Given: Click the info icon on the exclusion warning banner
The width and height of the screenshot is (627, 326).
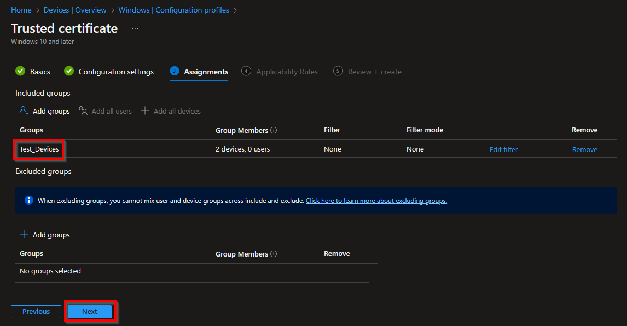Looking at the screenshot, I should point(28,200).
